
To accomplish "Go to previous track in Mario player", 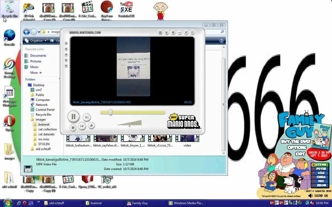I will 82,126.
